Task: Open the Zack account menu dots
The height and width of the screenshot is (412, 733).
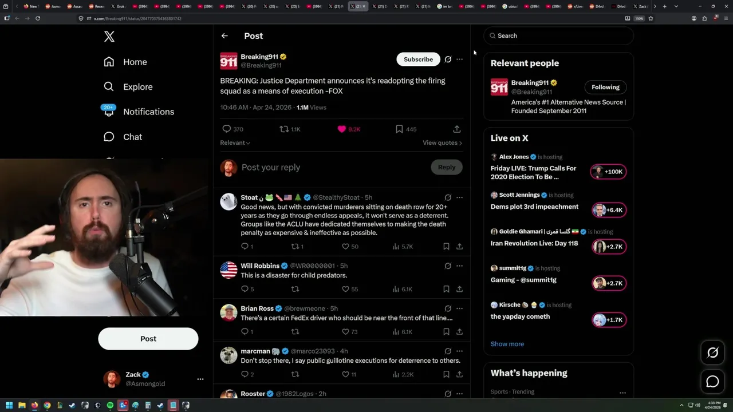Action: tap(200, 379)
